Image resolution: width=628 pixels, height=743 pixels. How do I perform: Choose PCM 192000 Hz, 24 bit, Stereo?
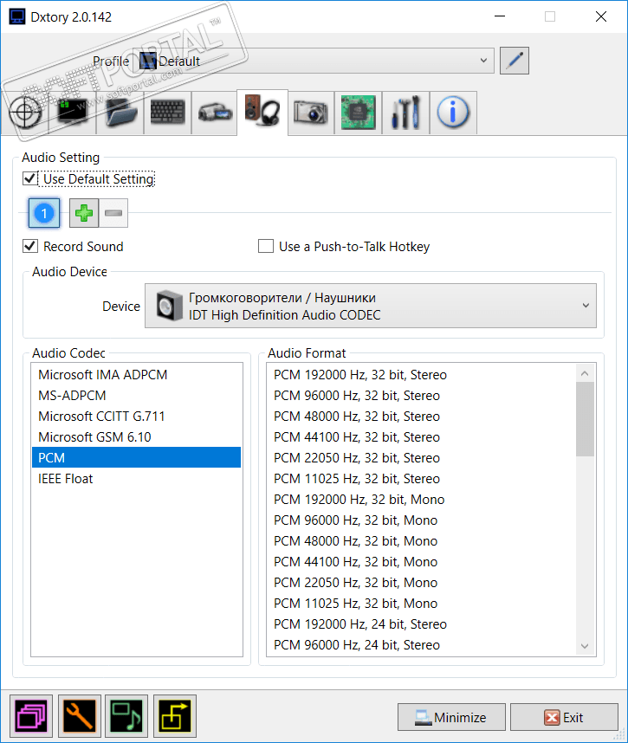point(421,624)
